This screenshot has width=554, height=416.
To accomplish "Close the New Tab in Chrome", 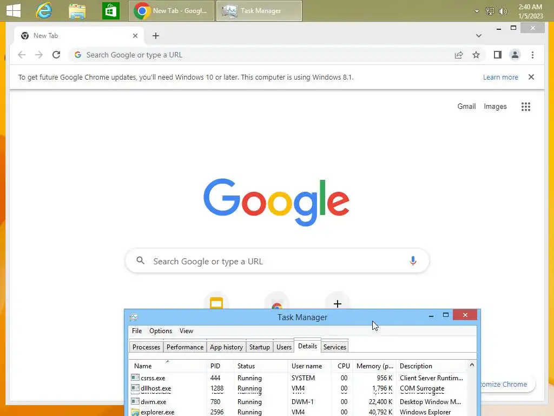I will click(135, 36).
